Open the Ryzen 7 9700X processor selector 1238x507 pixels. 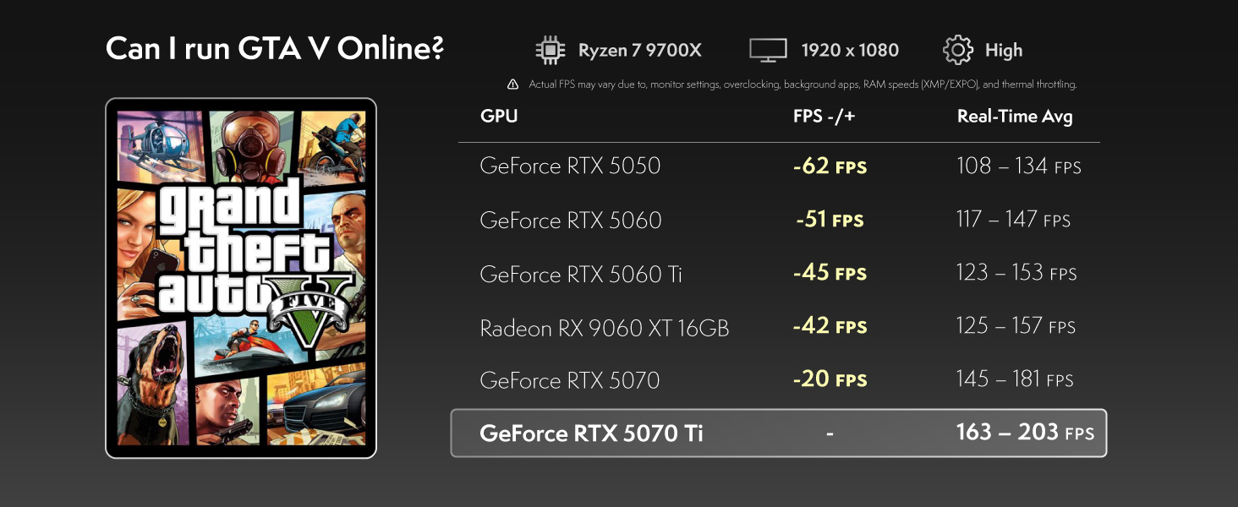click(619, 50)
